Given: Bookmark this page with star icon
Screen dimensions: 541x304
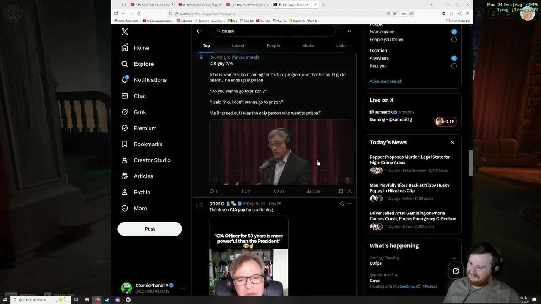Looking at the screenshot, I should pyautogui.click(x=412, y=14).
